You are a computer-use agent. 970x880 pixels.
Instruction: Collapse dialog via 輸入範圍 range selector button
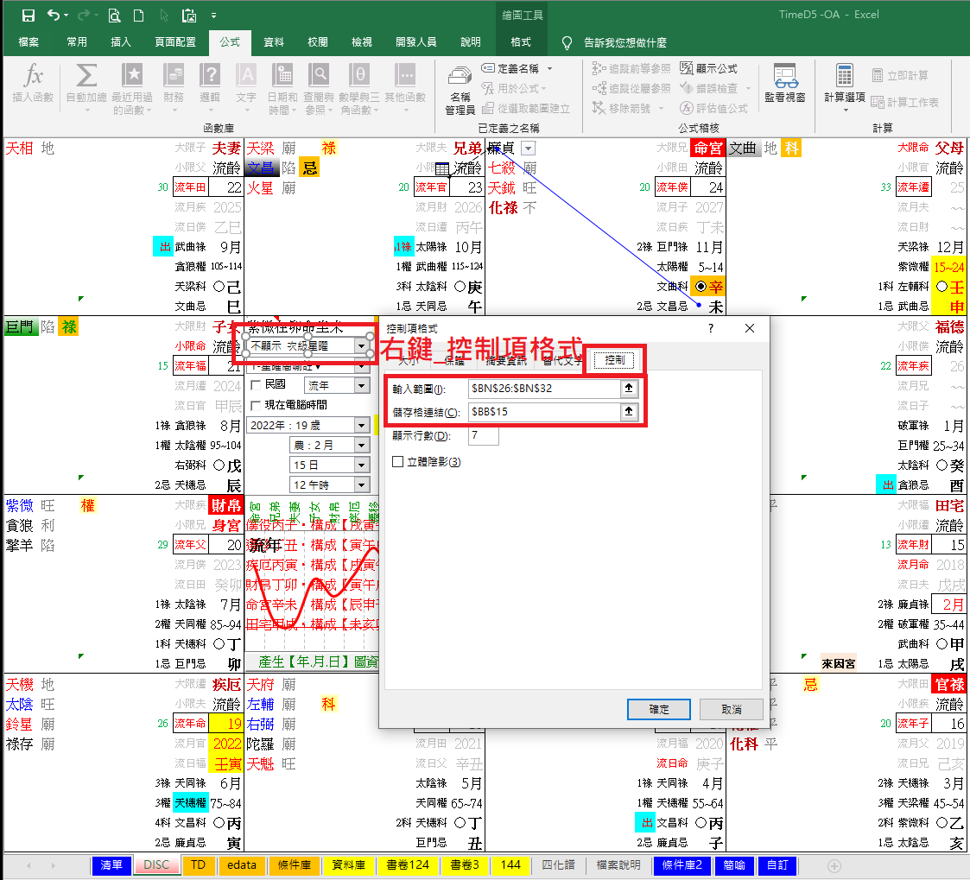pos(629,389)
